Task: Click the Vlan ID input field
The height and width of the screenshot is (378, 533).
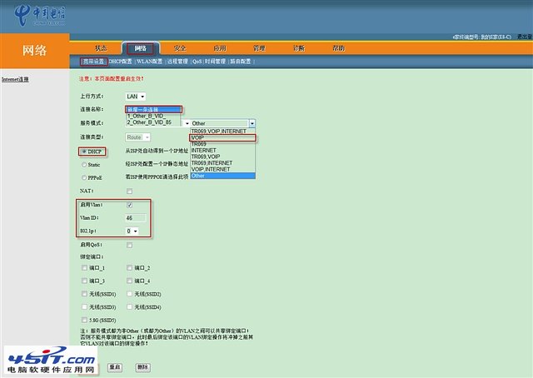Action: (136, 218)
